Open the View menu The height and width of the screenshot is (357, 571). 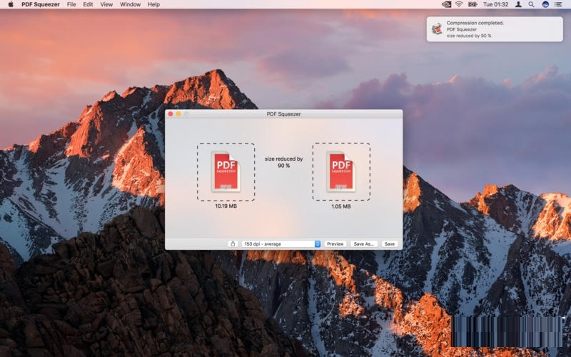pos(106,4)
